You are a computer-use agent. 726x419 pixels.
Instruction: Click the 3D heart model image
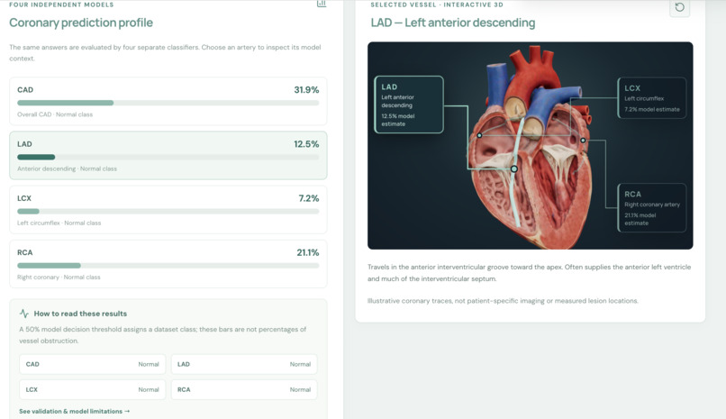pyautogui.click(x=531, y=145)
